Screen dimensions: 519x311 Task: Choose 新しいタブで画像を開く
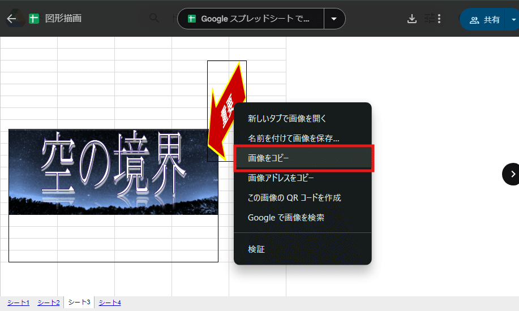point(303,118)
